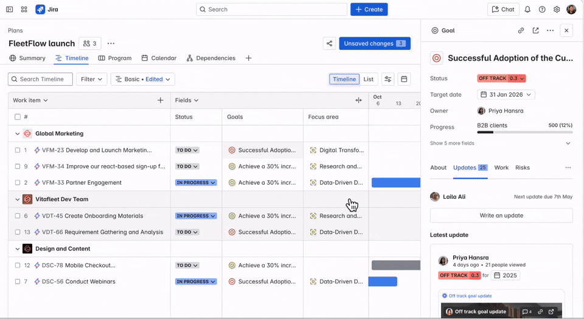The image size is (584, 319).
Task: Expand Show 5 more fields
Action: (x=501, y=143)
